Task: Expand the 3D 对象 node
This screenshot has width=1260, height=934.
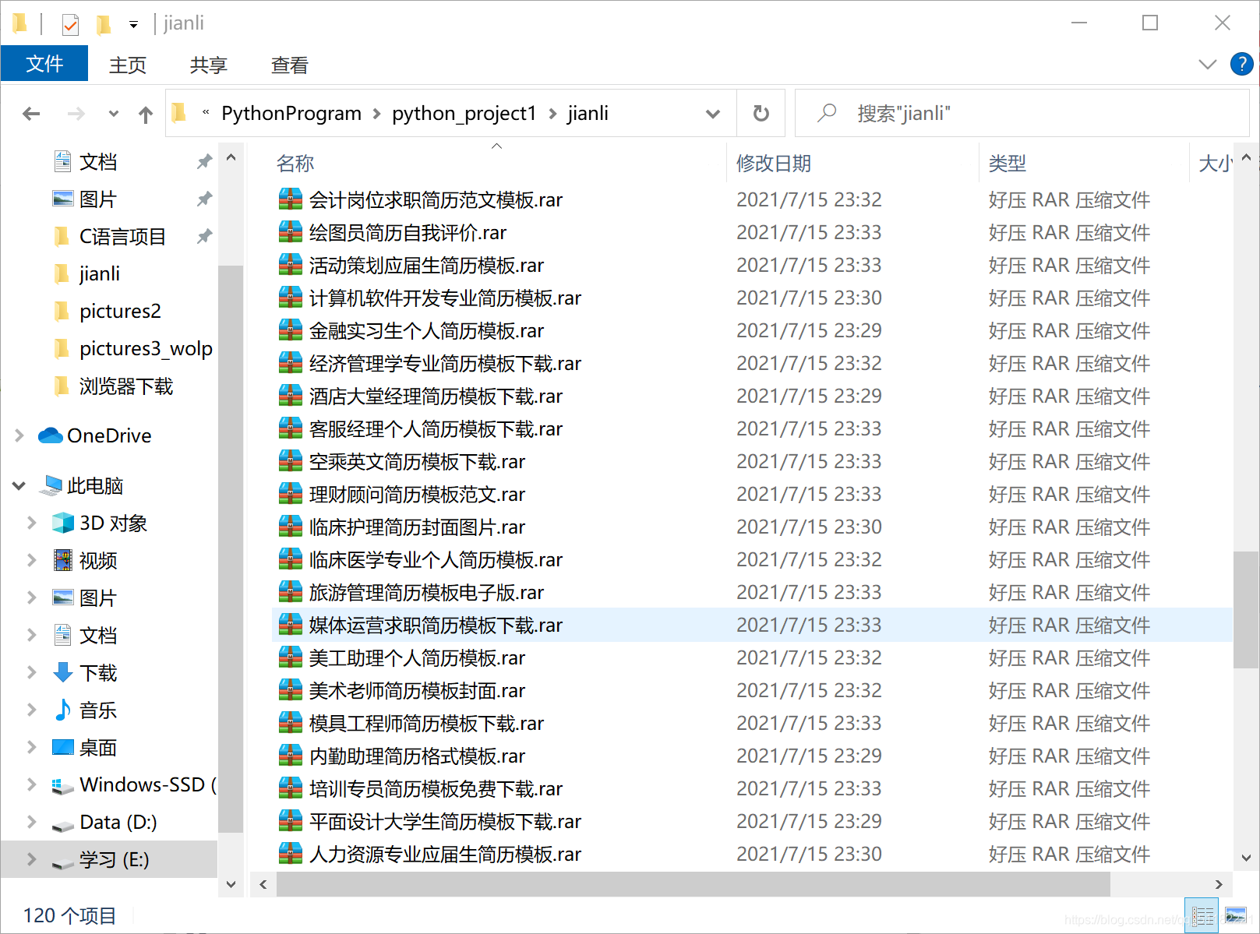Action: point(32,523)
